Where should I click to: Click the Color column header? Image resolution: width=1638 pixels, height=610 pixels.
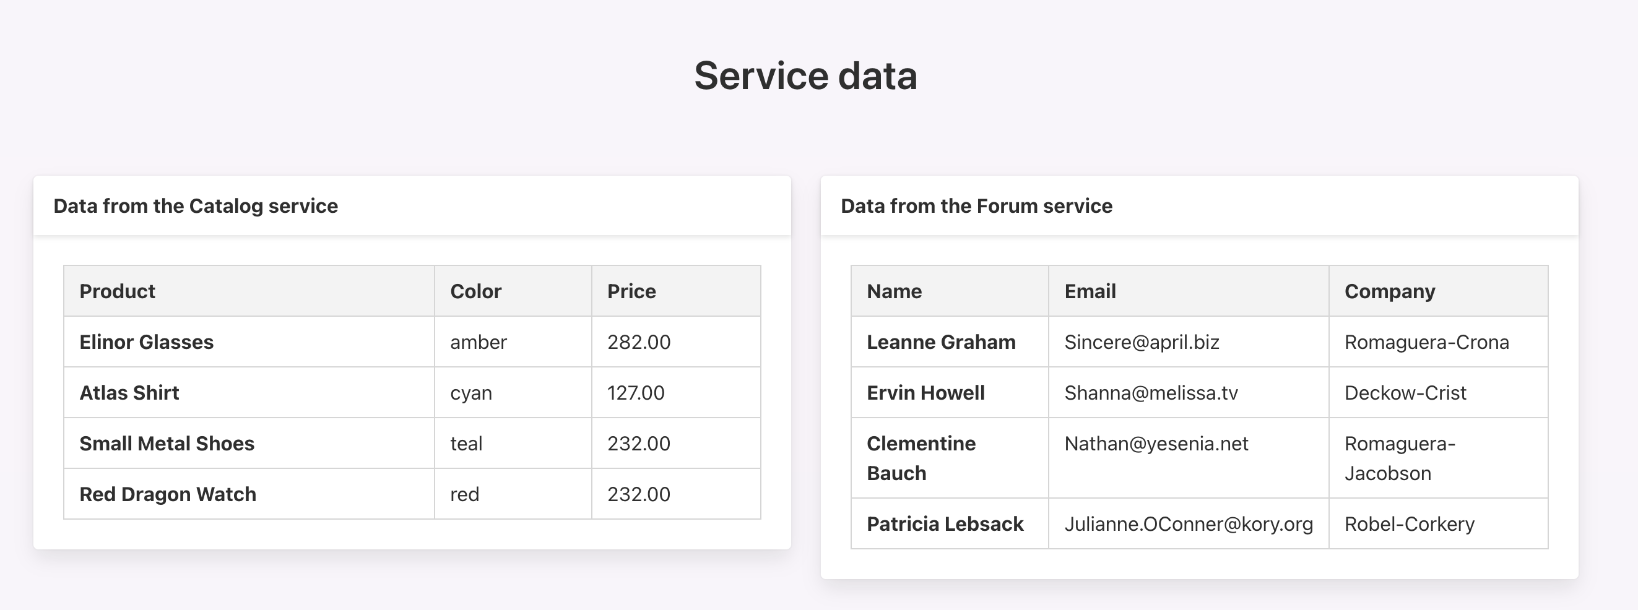coord(513,291)
